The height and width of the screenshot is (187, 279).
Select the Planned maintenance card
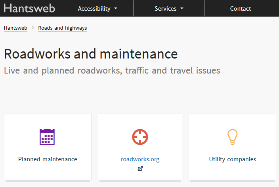(48, 147)
